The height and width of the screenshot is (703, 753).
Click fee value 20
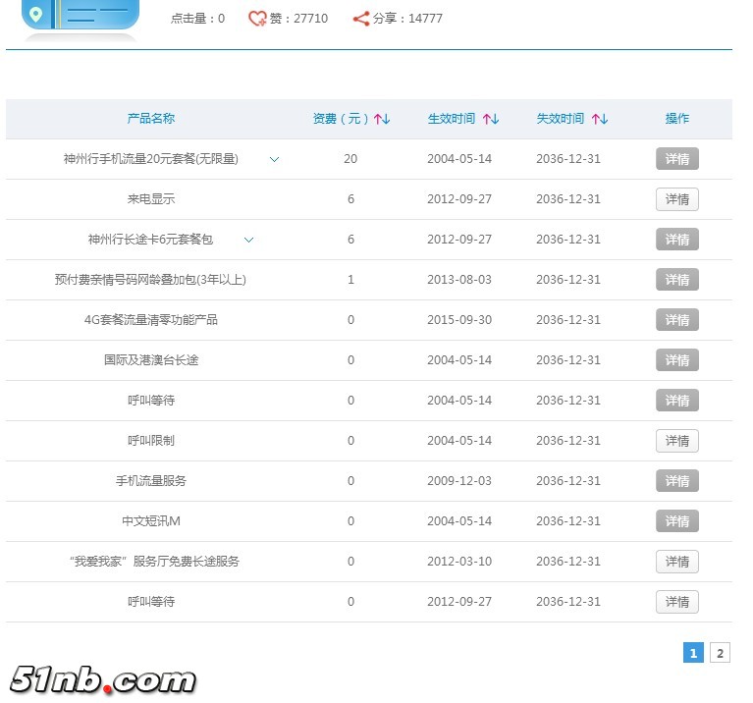350,159
